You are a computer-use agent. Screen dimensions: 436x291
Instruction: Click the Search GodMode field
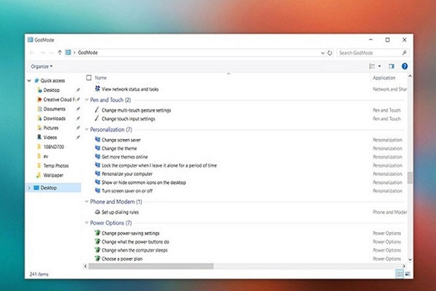(371, 52)
